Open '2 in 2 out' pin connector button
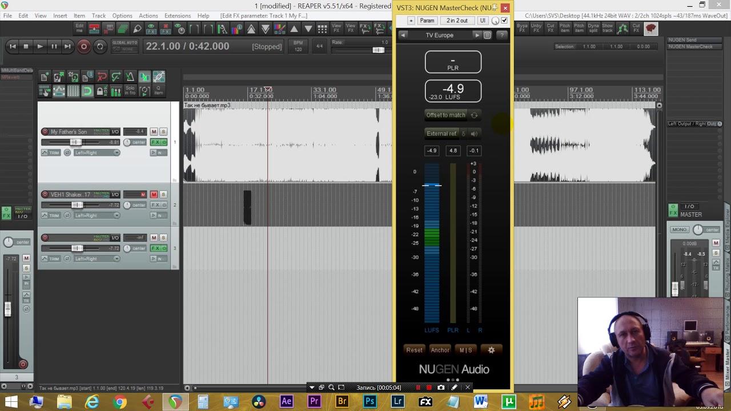The width and height of the screenshot is (731, 411). 457,21
